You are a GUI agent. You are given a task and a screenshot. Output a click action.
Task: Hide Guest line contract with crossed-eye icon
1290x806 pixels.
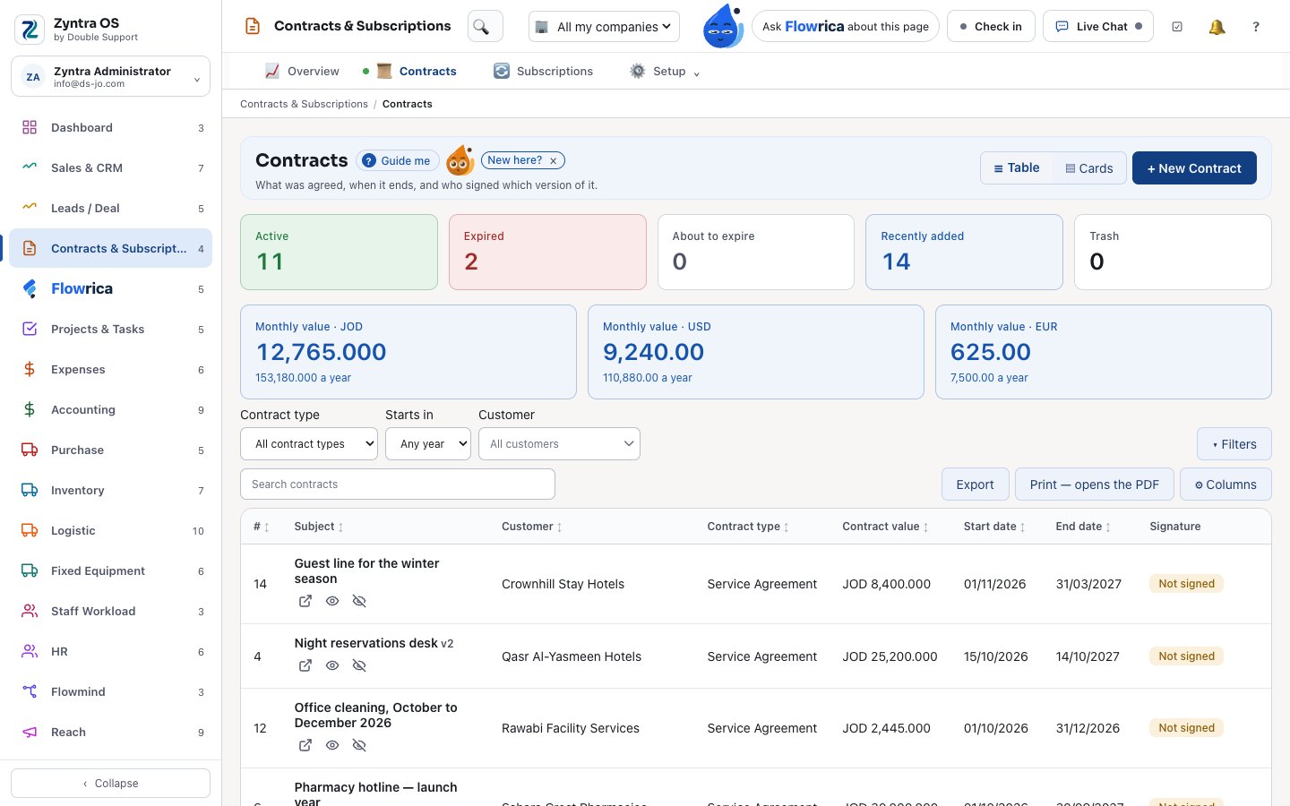pos(359,601)
